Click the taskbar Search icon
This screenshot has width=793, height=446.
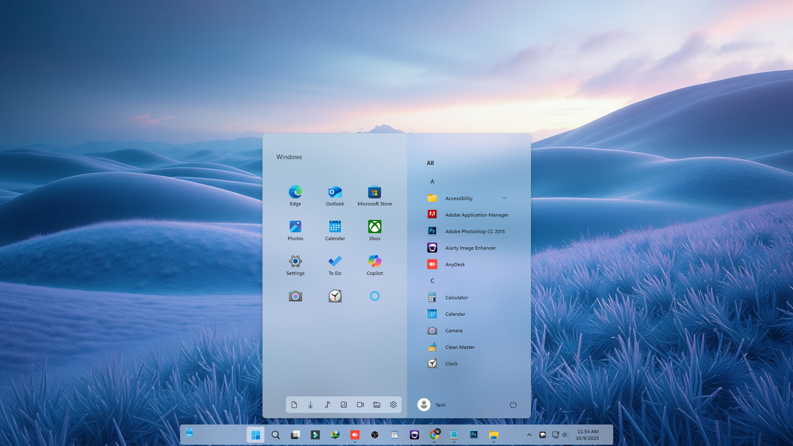pos(275,435)
